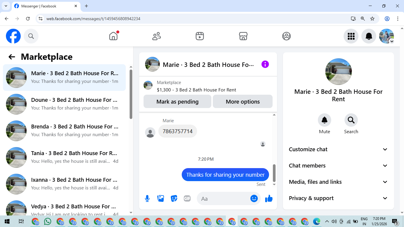Open Tania's conversation in the list

[64, 157]
